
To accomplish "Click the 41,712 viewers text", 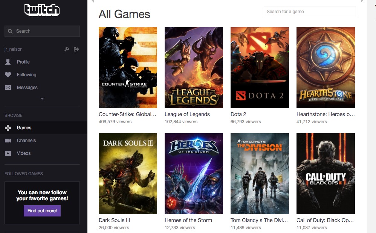I will point(312,122).
